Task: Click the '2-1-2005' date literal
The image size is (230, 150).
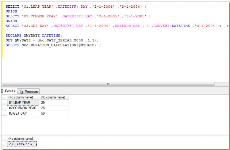Action: coord(108,16)
